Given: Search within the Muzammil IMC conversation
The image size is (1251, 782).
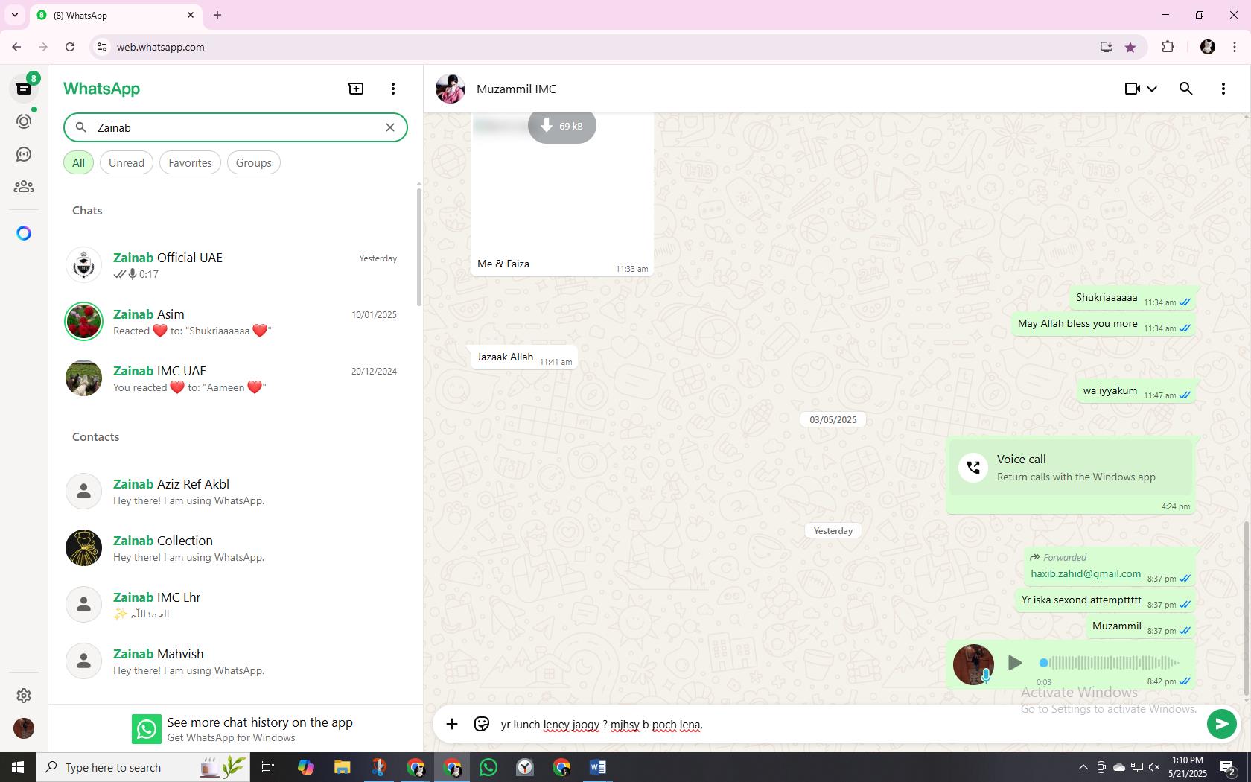Looking at the screenshot, I should click(x=1186, y=89).
